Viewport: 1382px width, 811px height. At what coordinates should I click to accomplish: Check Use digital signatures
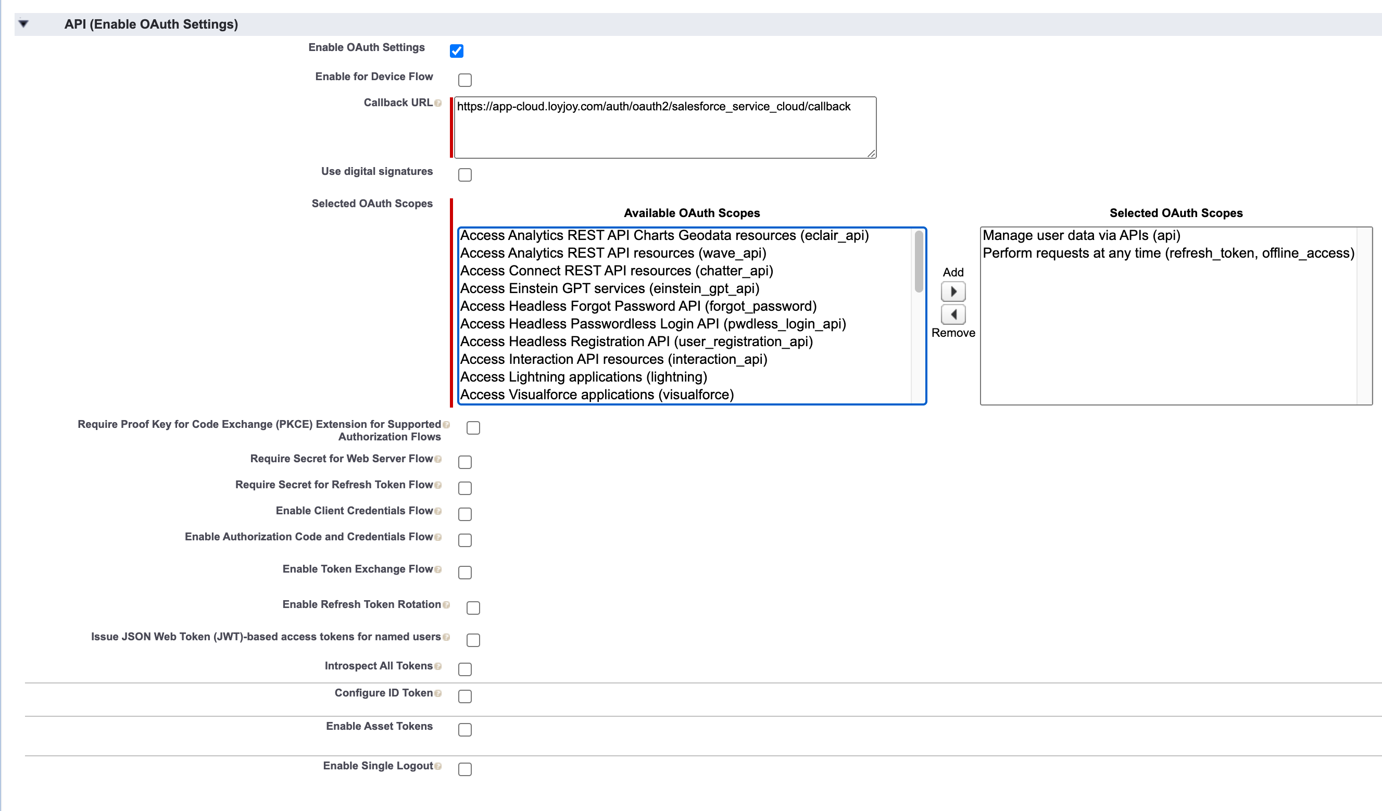pyautogui.click(x=464, y=175)
